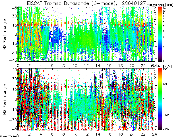Click hour '22' on top panel time axis
This screenshot has height=137, width=182.
(x=143, y=66)
